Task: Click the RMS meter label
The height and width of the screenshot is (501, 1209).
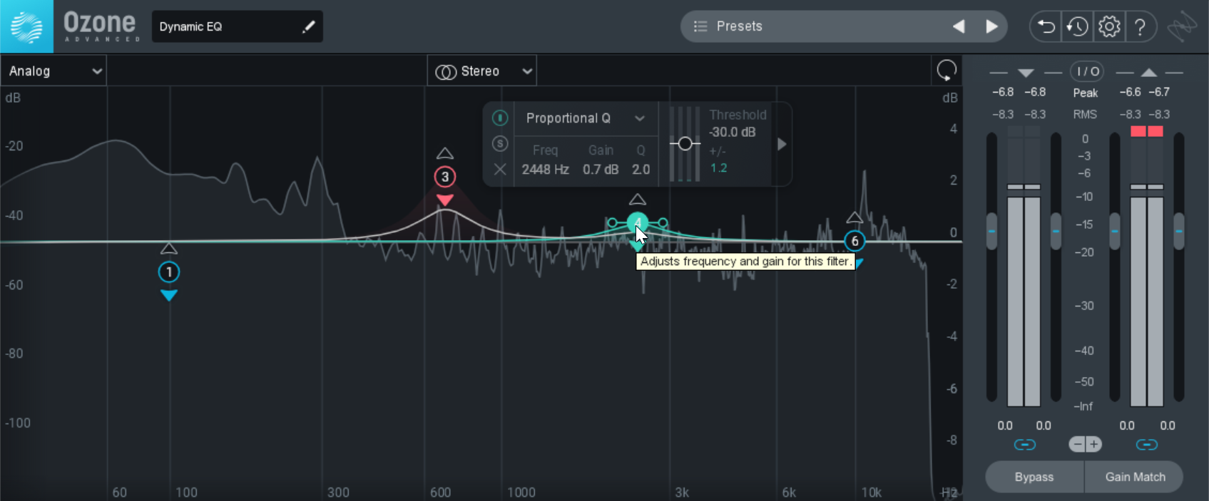Action: pos(1085,114)
